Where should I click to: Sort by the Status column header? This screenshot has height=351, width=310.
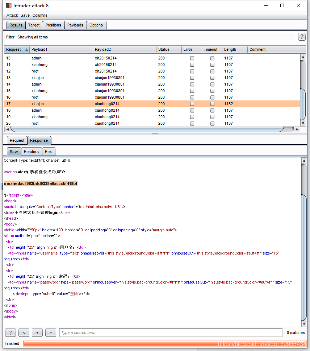point(169,49)
